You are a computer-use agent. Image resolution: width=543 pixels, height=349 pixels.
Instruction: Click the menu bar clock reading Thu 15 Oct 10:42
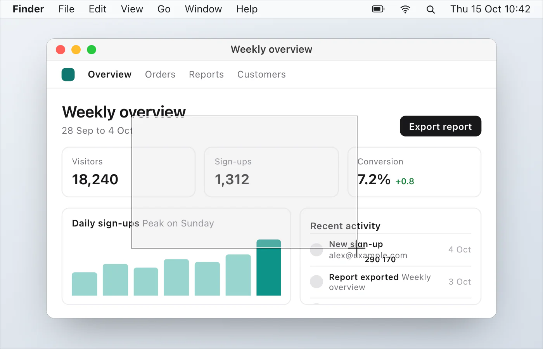490,9
